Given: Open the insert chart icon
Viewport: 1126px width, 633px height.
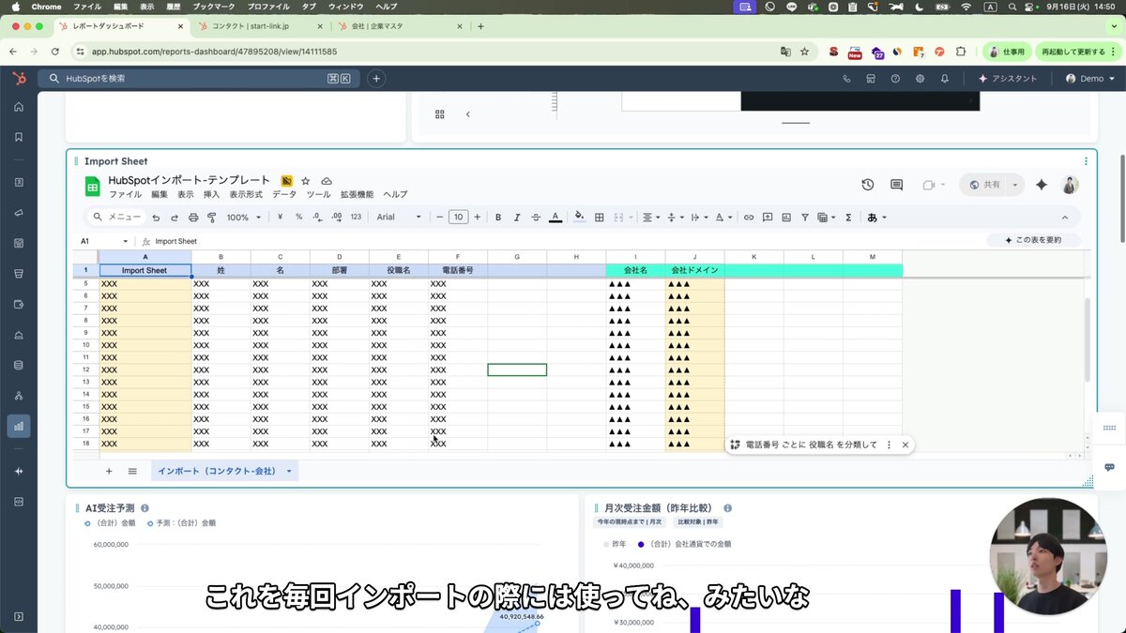Looking at the screenshot, I should [x=786, y=217].
